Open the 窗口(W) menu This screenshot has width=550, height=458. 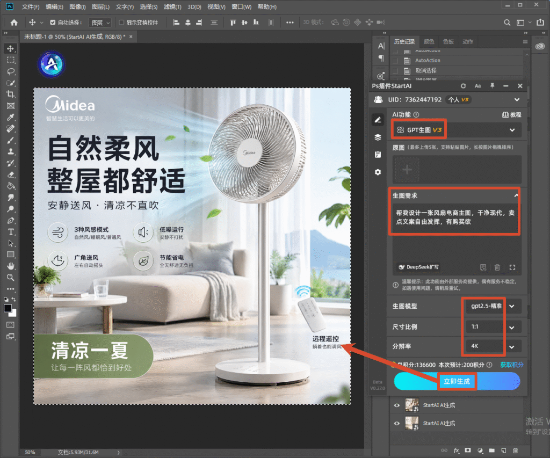(x=241, y=6)
